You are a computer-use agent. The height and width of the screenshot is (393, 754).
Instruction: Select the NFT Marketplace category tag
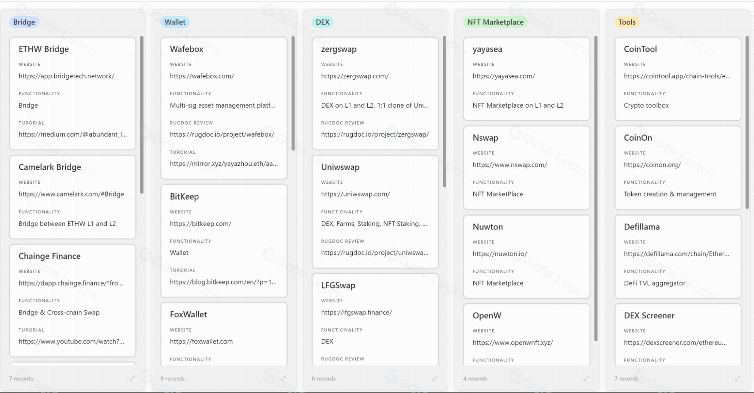(495, 22)
